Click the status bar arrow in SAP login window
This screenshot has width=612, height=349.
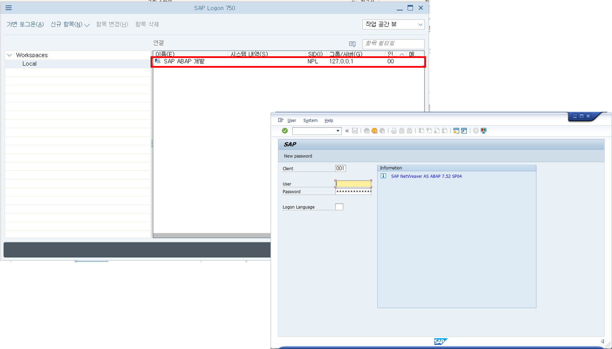(x=603, y=341)
